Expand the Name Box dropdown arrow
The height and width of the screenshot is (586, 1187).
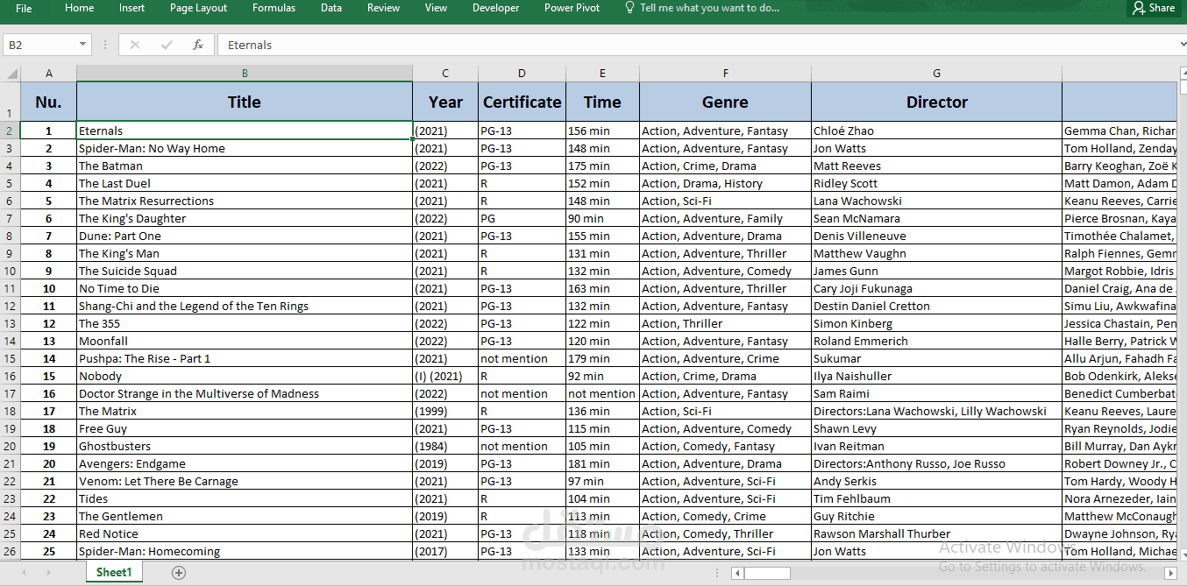click(84, 45)
